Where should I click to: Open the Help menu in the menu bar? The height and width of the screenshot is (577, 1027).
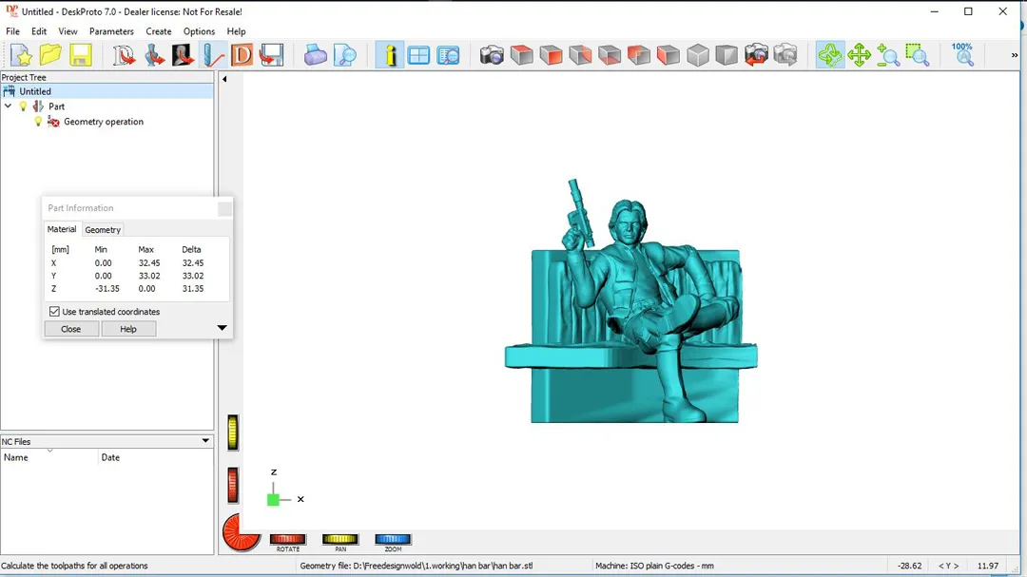click(x=236, y=31)
